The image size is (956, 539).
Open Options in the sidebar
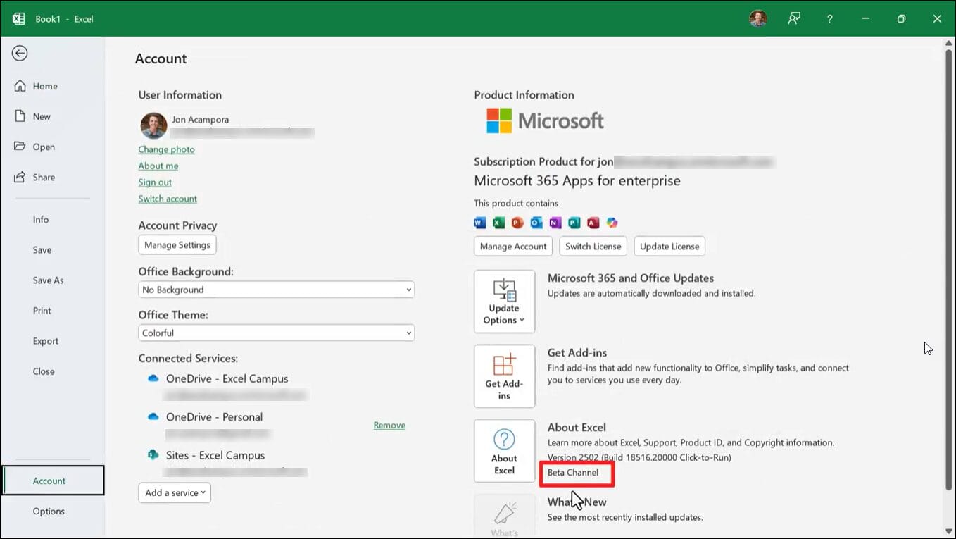49,512
